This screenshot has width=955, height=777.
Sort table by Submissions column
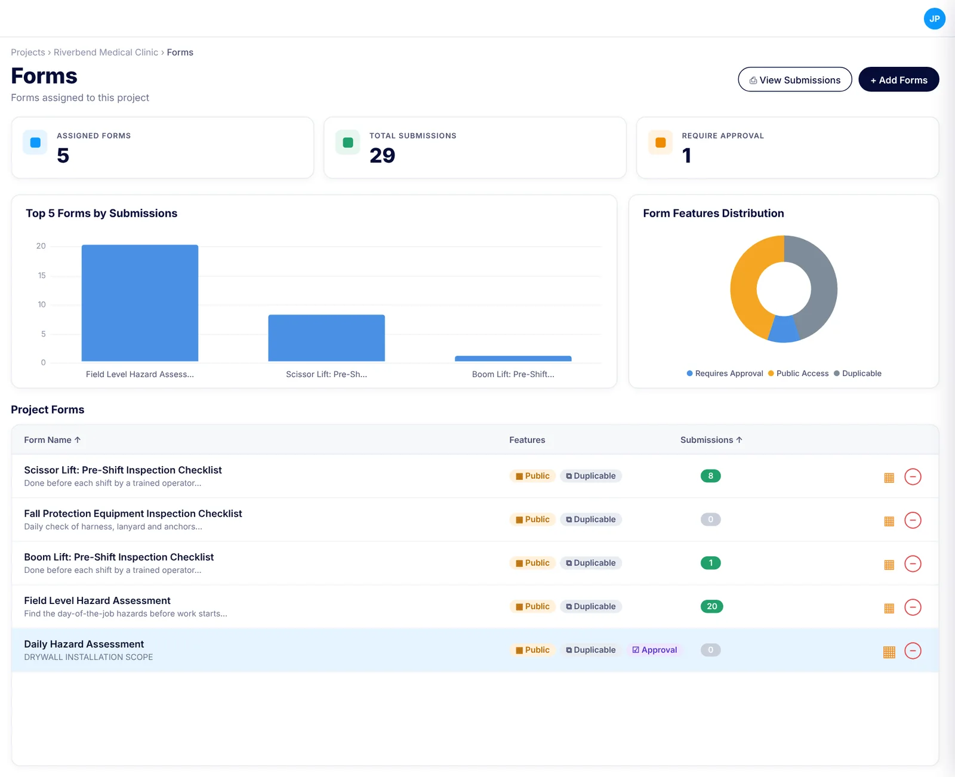(x=711, y=440)
